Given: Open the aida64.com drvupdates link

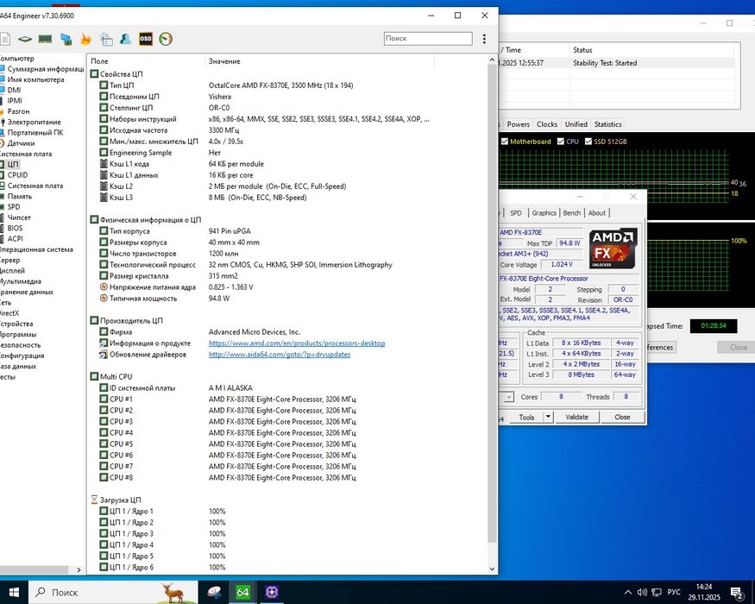Looking at the screenshot, I should coord(280,355).
